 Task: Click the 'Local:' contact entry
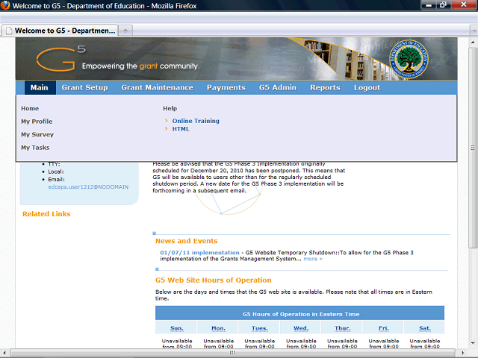(x=56, y=172)
